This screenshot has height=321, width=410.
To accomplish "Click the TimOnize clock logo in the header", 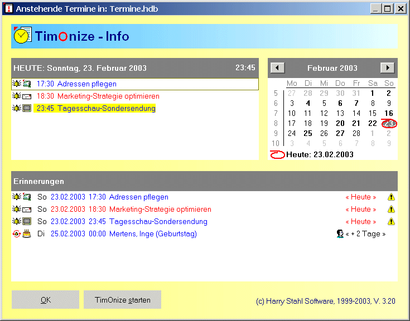I will pos(23,35).
